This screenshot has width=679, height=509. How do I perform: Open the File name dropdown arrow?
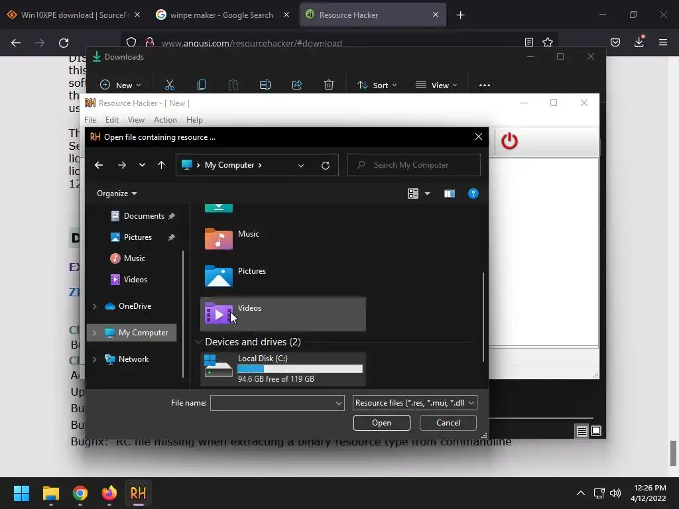339,404
